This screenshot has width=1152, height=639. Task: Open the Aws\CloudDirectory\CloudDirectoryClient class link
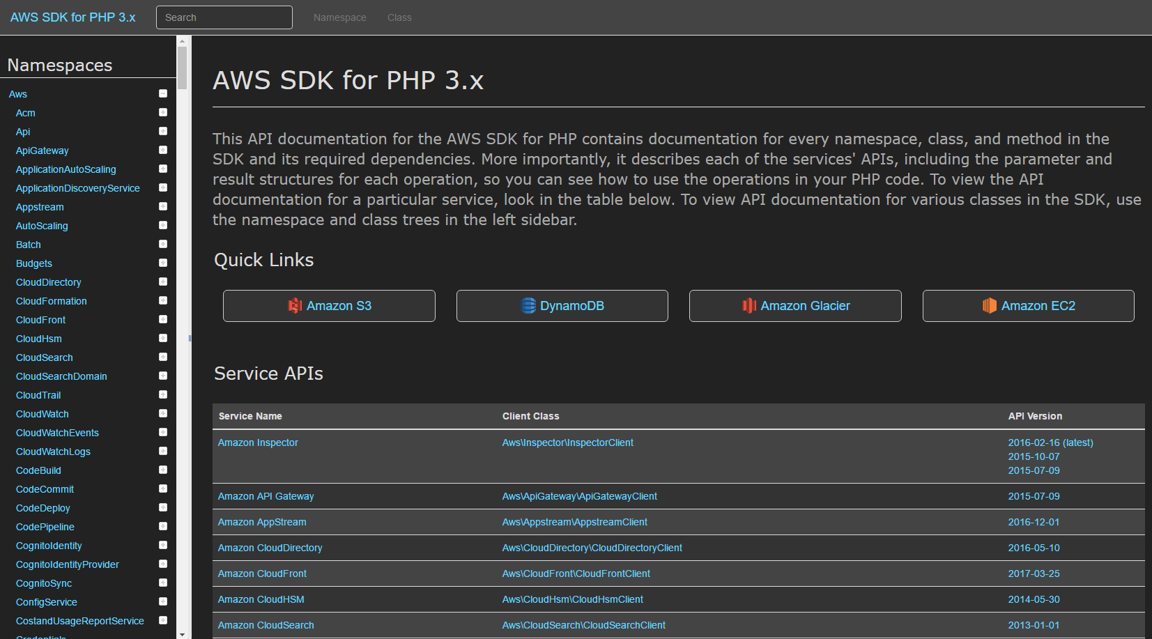point(592,548)
